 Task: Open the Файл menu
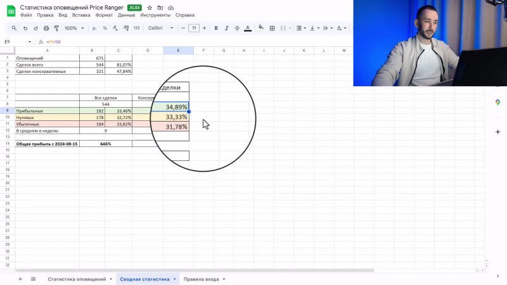26,15
